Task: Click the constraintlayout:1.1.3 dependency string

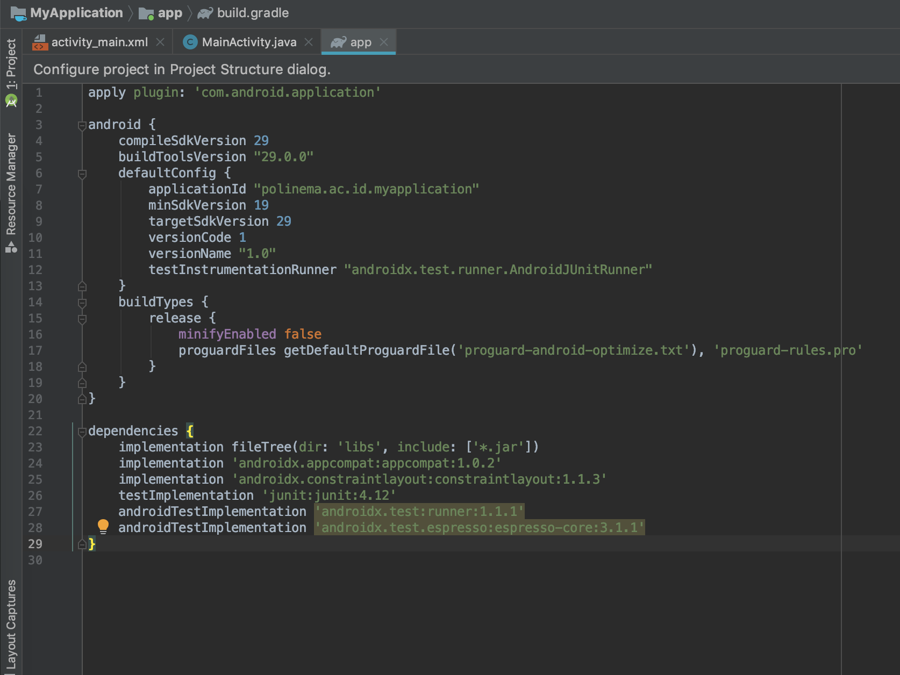Action: [x=419, y=479]
